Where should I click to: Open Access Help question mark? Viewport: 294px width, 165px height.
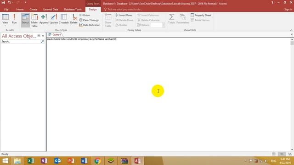point(272,3)
